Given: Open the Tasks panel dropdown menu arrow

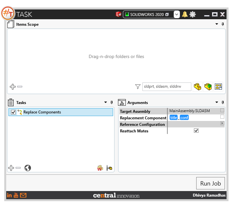Looking at the screenshot, I should click(106, 102).
